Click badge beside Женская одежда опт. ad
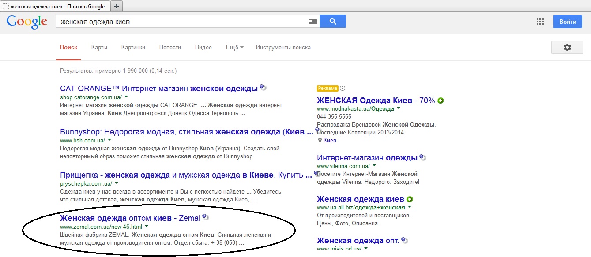 [x=404, y=241]
